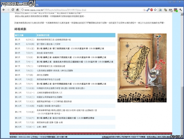
Task: Click the date 7/5(二) in the schedule
Action: click(x=30, y=66)
